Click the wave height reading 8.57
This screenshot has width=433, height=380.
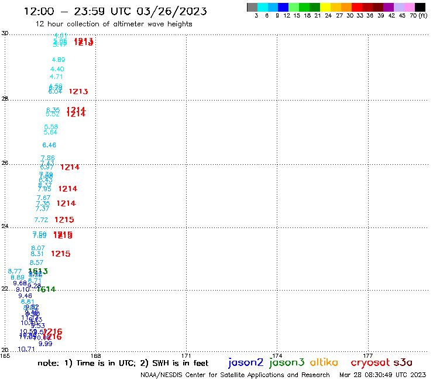point(36,262)
